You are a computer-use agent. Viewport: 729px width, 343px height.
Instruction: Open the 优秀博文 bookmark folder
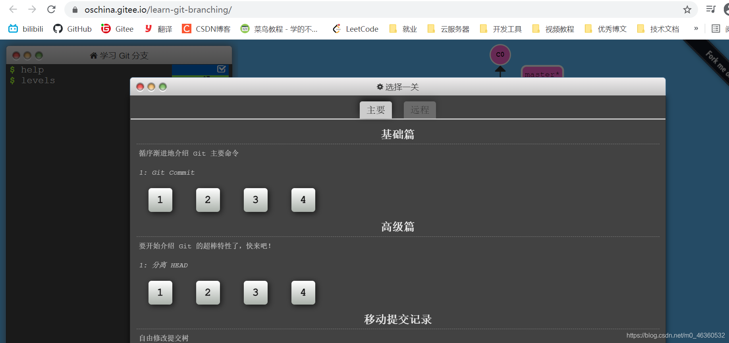coord(606,29)
